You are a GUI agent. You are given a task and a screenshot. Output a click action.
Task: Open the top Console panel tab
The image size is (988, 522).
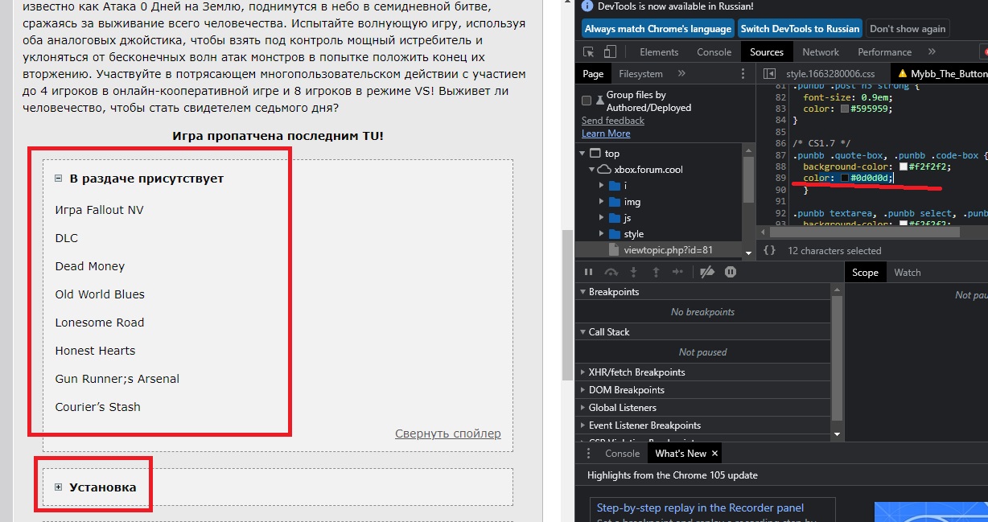714,52
